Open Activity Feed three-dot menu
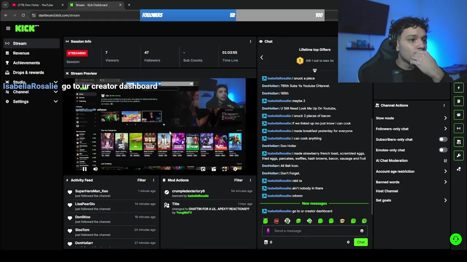This screenshot has width=467, height=262. click(x=154, y=180)
